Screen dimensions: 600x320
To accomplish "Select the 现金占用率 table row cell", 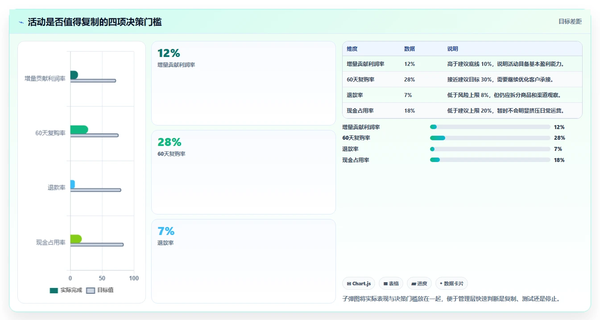I will pos(360,111).
